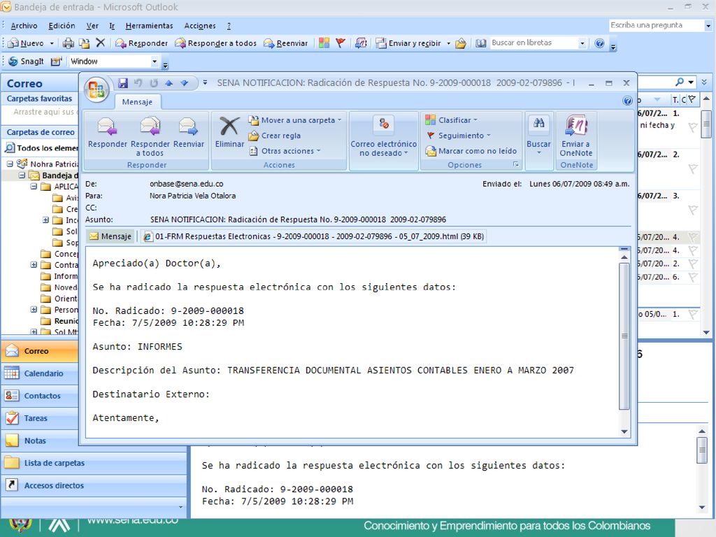Show the Mensaje body view button
Screen dimensions: 716x537
click(110, 236)
